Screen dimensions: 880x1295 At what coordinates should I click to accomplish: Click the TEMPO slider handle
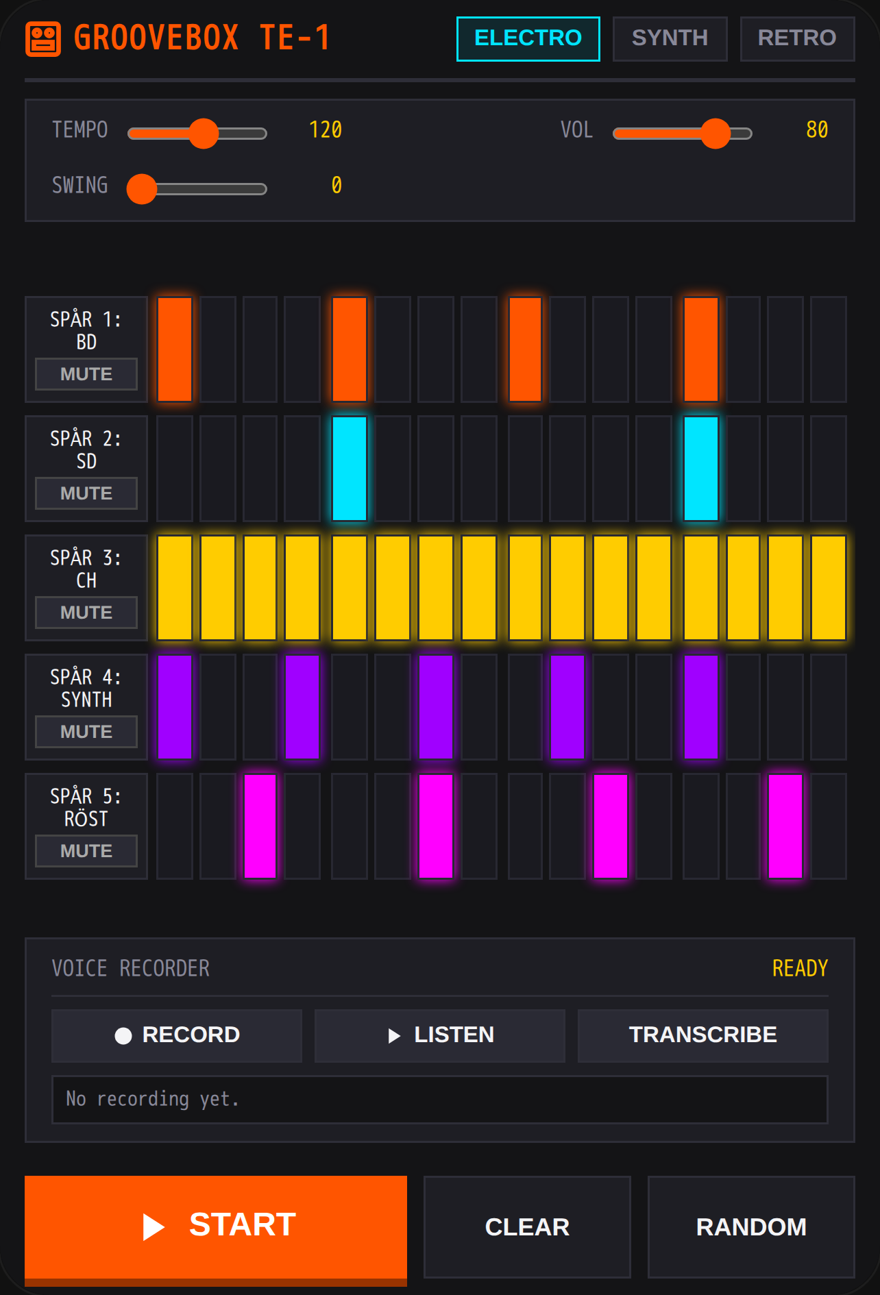point(204,134)
